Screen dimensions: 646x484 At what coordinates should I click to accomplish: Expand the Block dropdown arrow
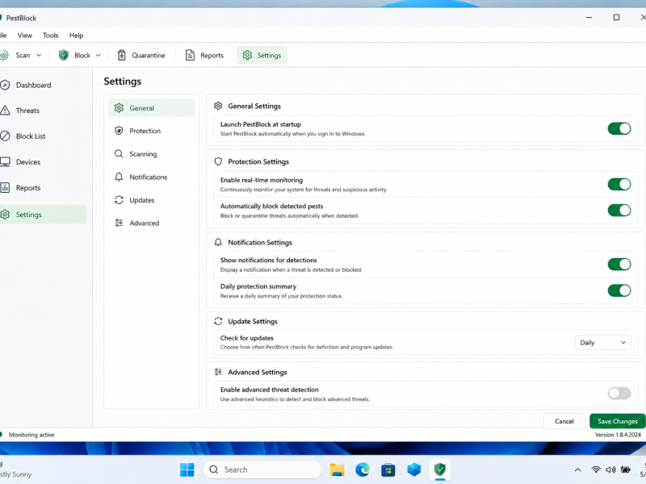pos(98,55)
